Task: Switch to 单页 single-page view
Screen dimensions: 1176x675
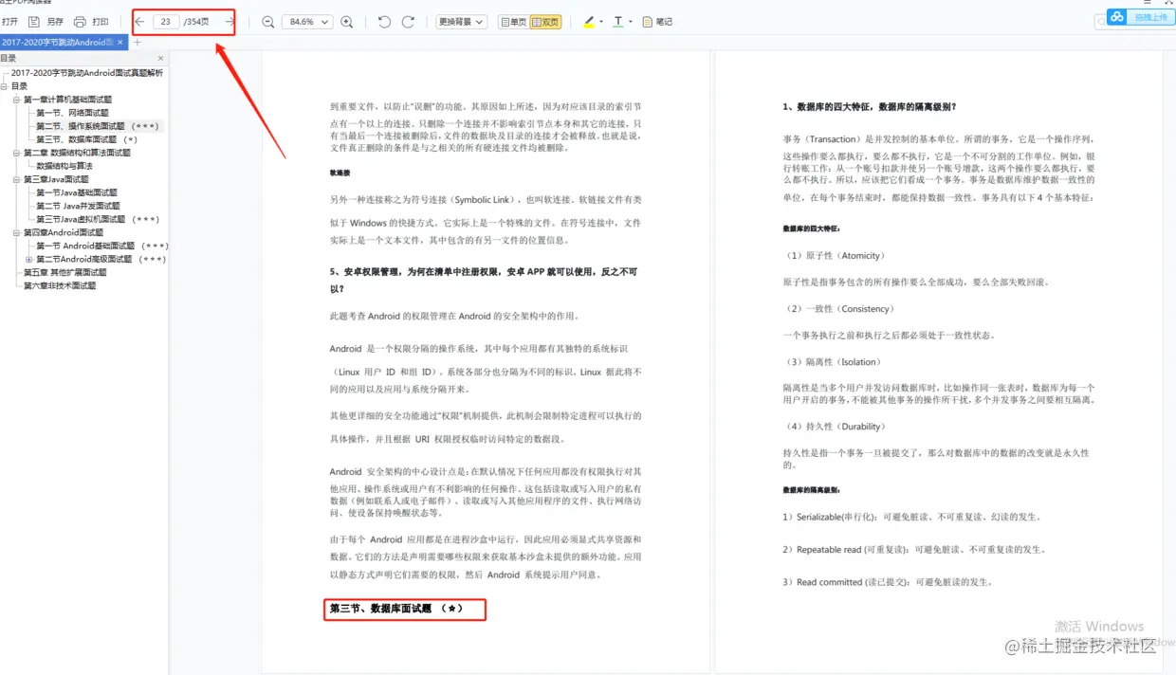Action: tap(513, 22)
